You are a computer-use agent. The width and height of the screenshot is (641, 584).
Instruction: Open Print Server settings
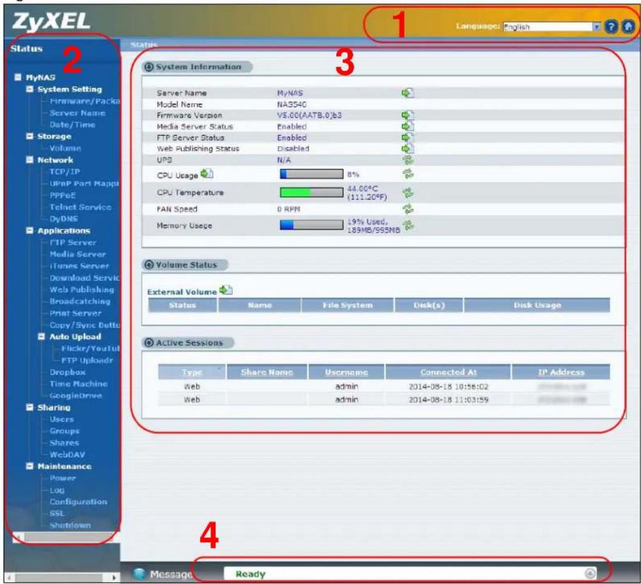[x=75, y=313]
